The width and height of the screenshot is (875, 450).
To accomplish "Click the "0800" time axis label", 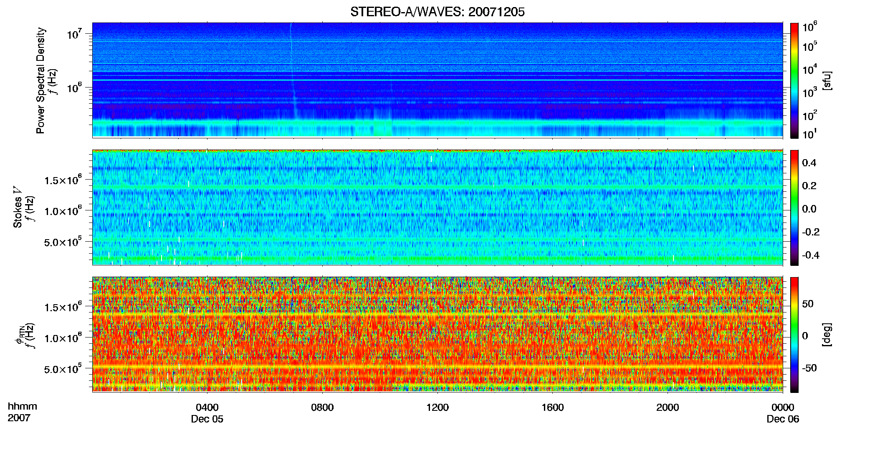I will point(322,407).
